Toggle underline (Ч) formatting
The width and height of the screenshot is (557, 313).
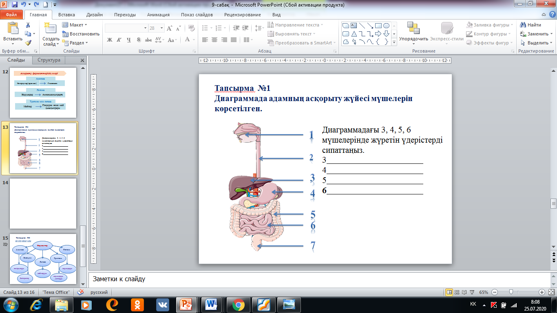129,40
